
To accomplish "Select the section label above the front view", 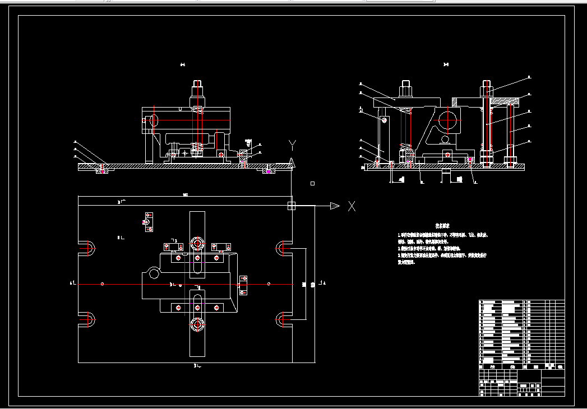I will pos(183,64).
